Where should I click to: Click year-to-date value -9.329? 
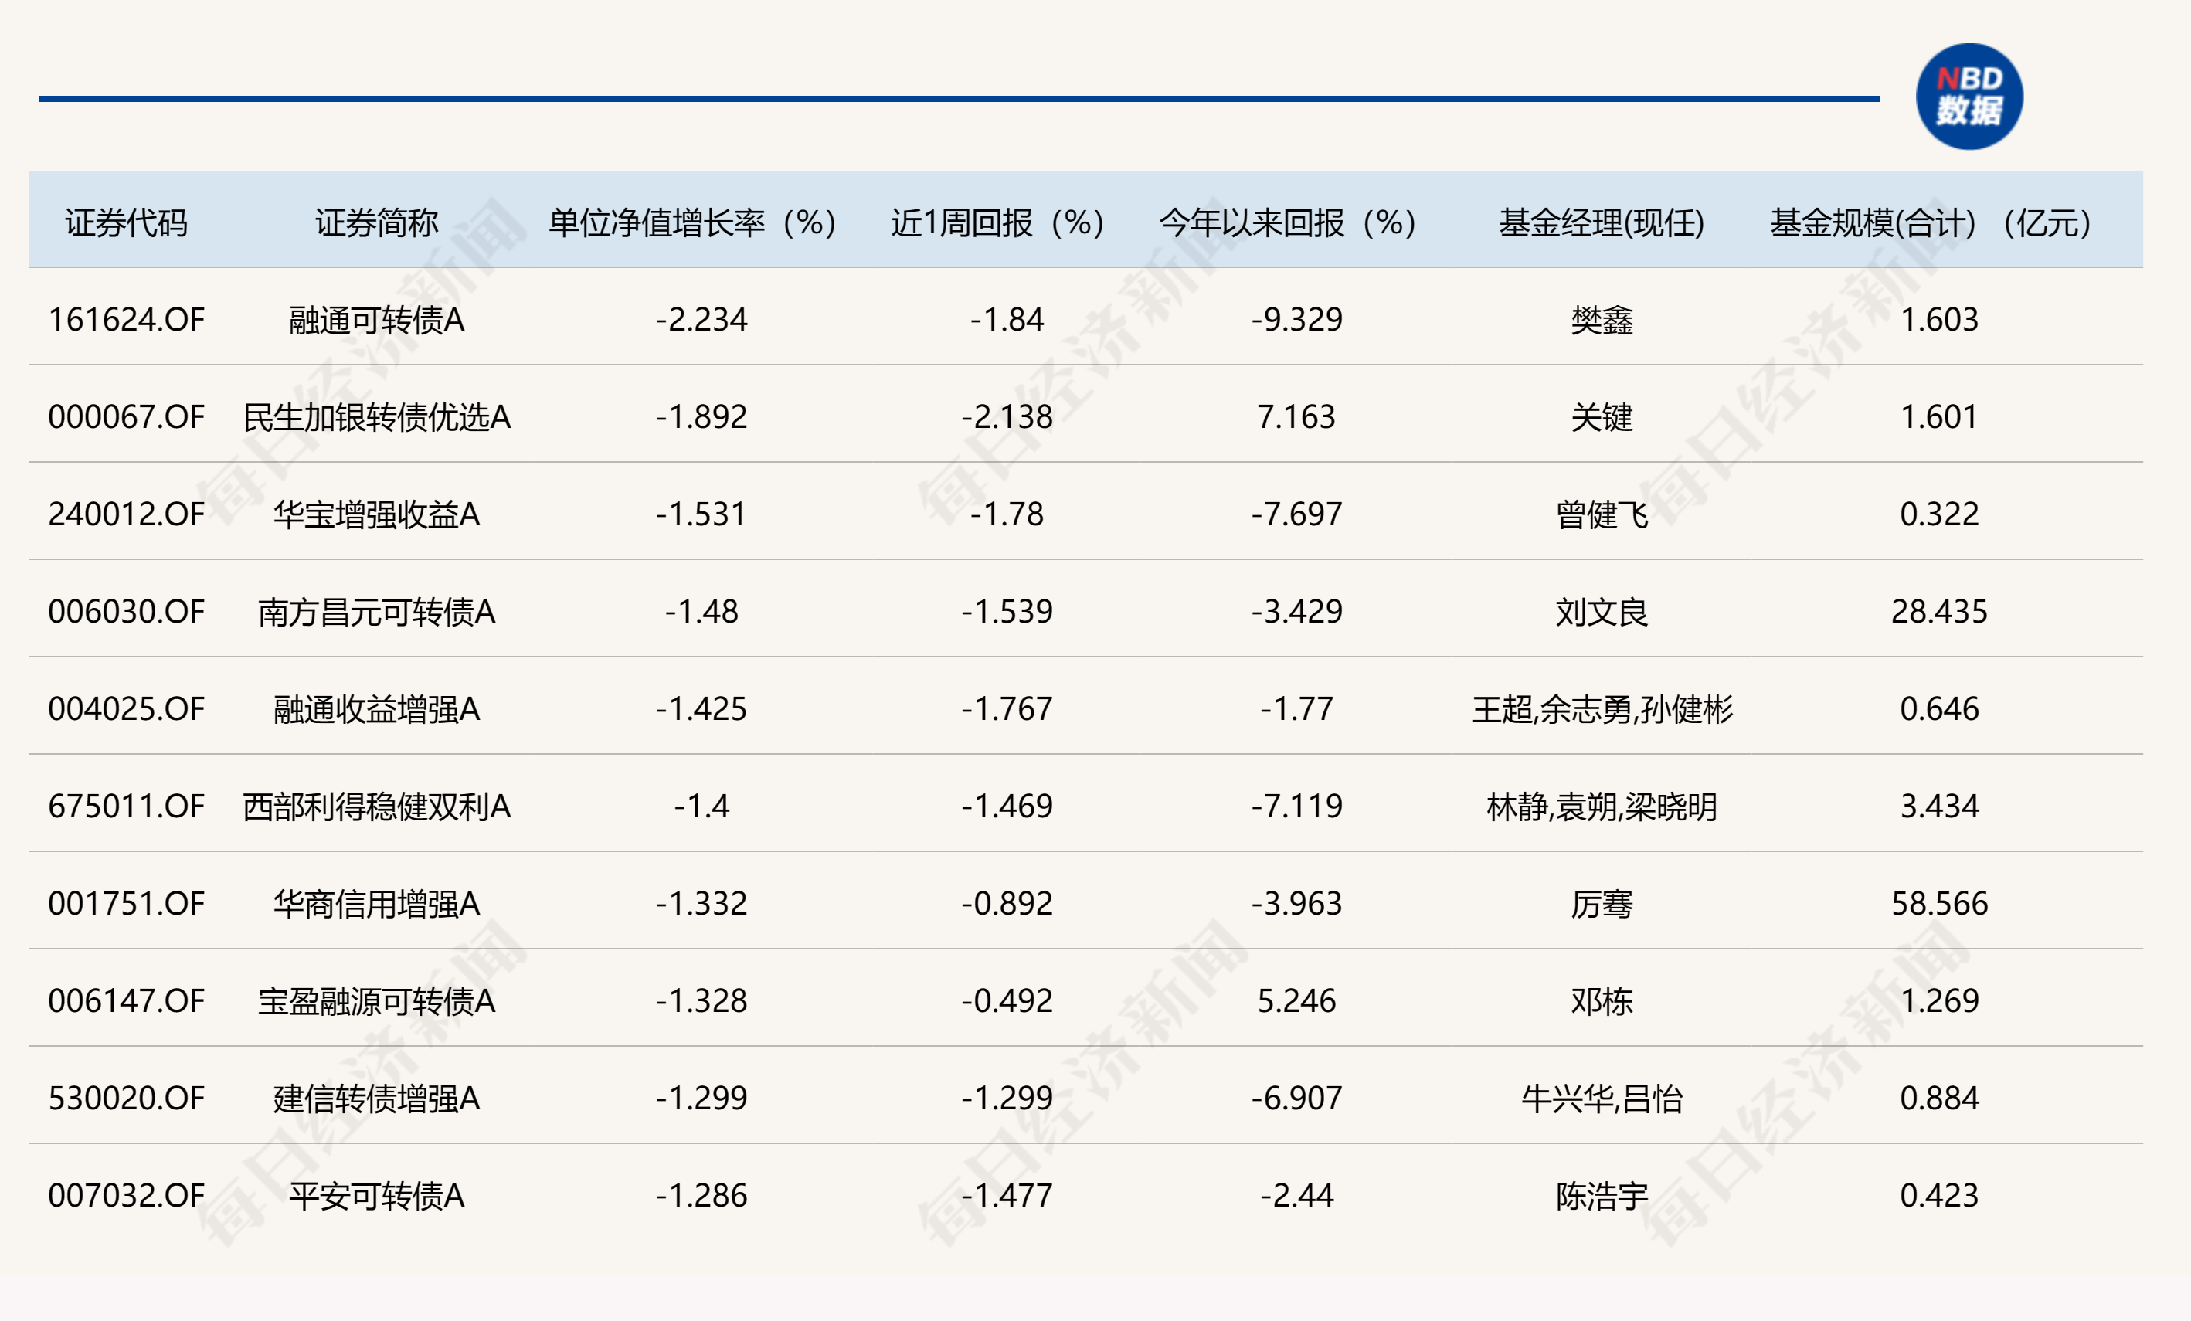click(1296, 319)
